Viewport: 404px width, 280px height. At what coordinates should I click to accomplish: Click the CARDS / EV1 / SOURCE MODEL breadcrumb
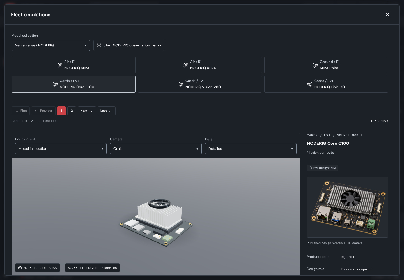click(335, 135)
